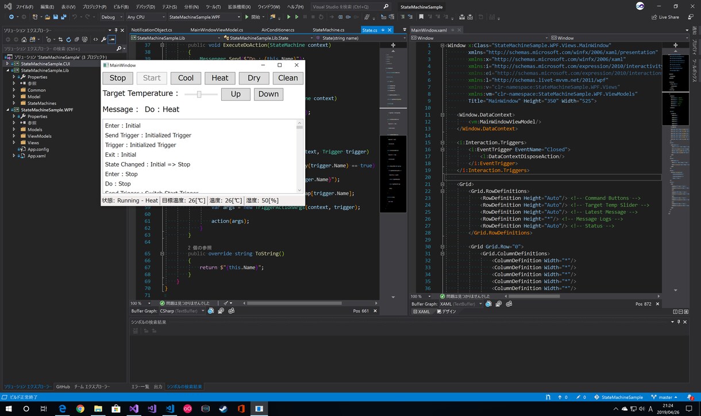This screenshot has width=701, height=416.
Task: Toggle auto-hide pin of Solution Explorer panel
Action: (115, 30)
